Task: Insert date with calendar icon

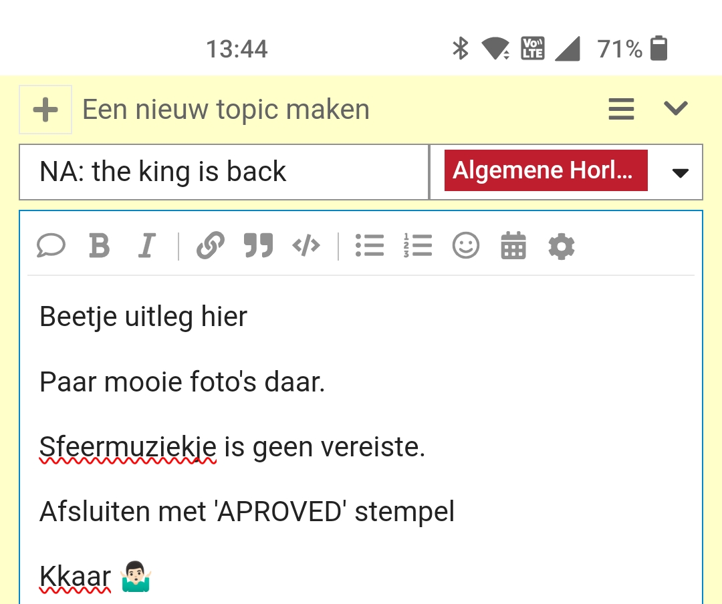Action: 513,245
